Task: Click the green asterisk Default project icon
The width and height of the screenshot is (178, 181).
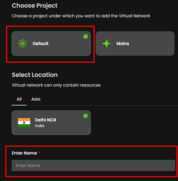Action: coord(23,44)
